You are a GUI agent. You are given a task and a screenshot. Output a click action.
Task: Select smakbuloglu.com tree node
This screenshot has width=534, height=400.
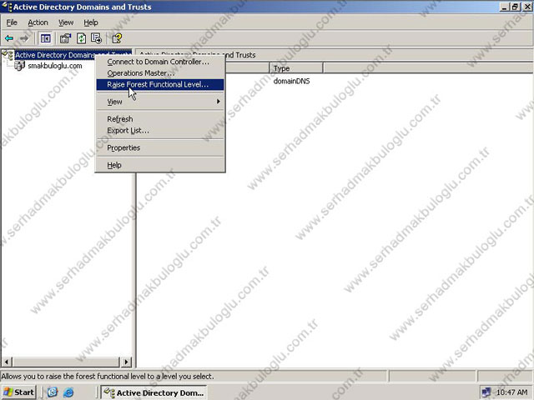(55, 66)
